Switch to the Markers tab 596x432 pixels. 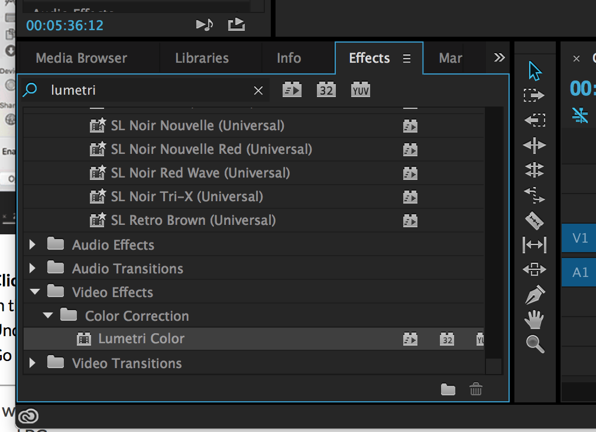(x=451, y=58)
